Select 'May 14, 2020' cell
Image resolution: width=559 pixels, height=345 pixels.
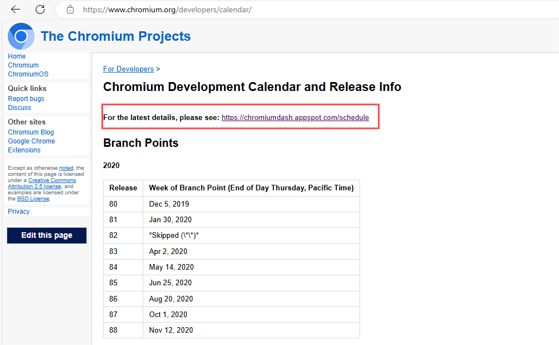click(x=251, y=267)
